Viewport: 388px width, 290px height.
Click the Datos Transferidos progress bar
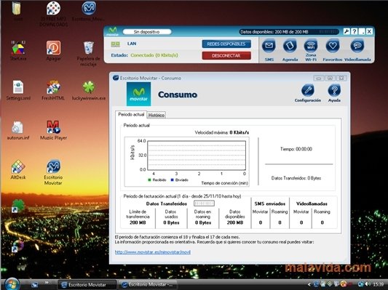tap(204, 204)
